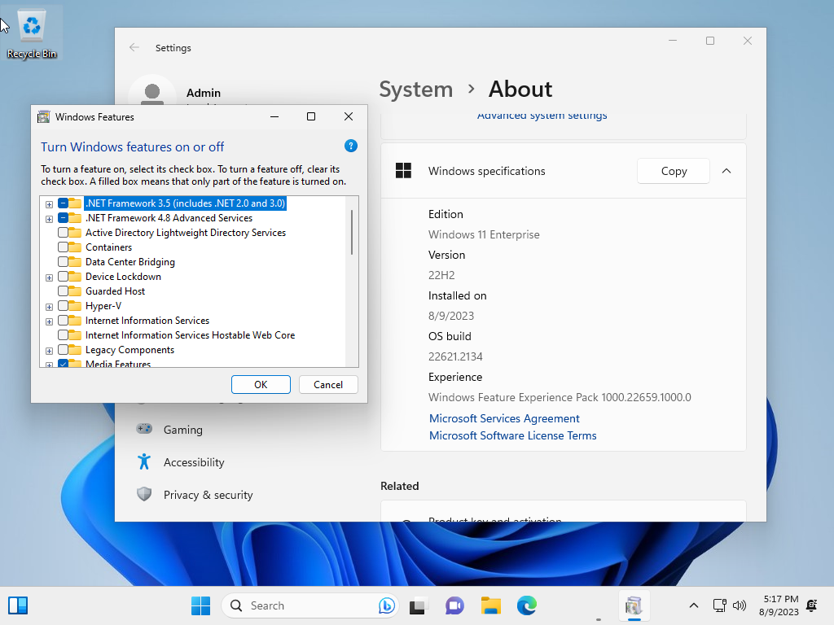
Task: Enable the Guarded Host checkbox
Action: [63, 291]
